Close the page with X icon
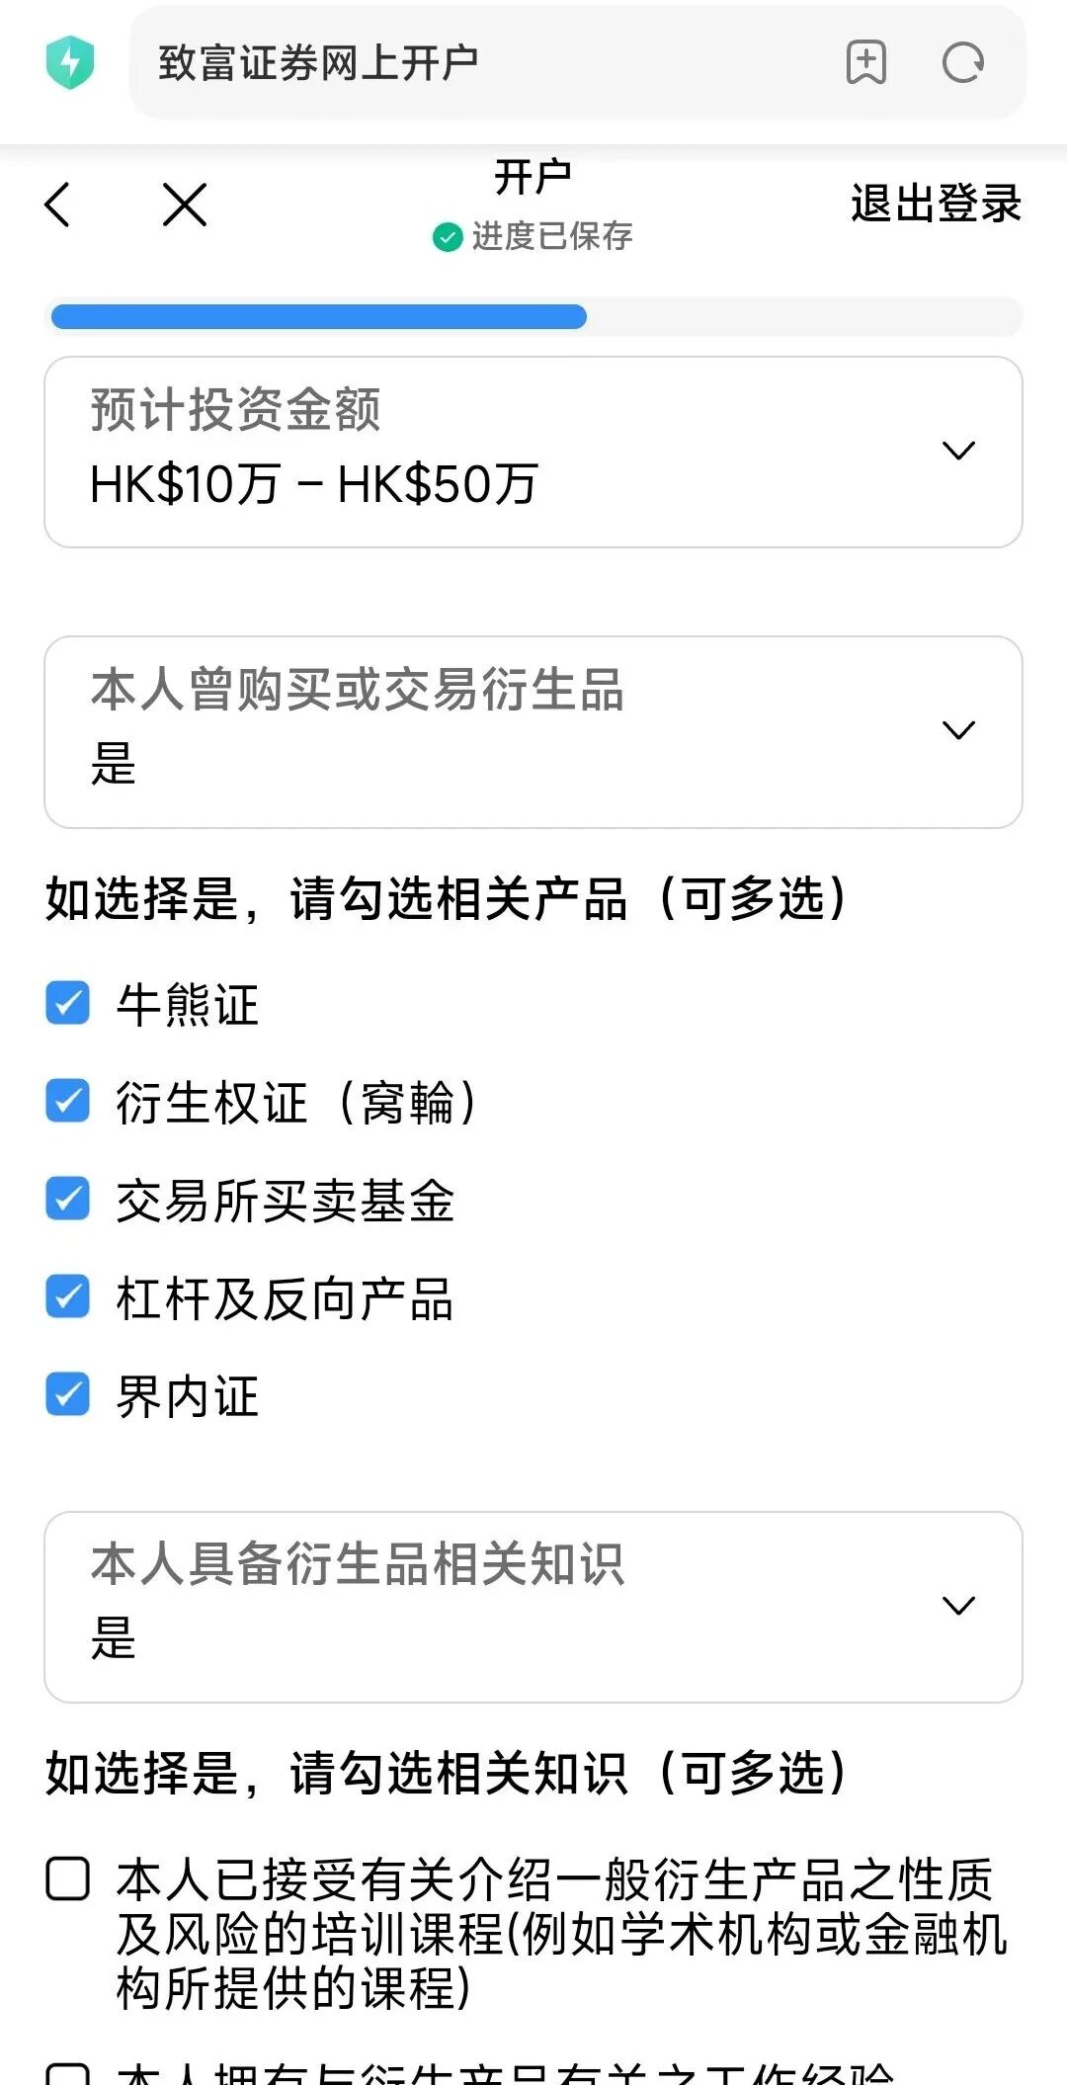 [185, 205]
